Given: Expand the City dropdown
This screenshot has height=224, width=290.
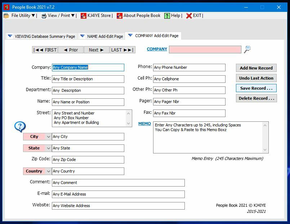Looking at the screenshot, I should 49,137.
